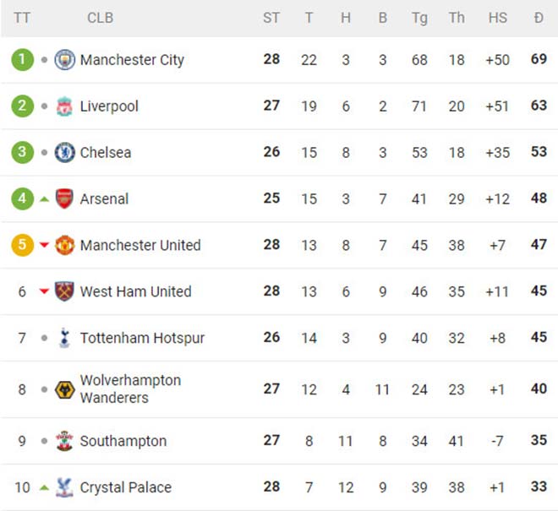Sort the table by the Đ points column
Image resolution: width=558 pixels, height=511 pixels.
tap(539, 18)
